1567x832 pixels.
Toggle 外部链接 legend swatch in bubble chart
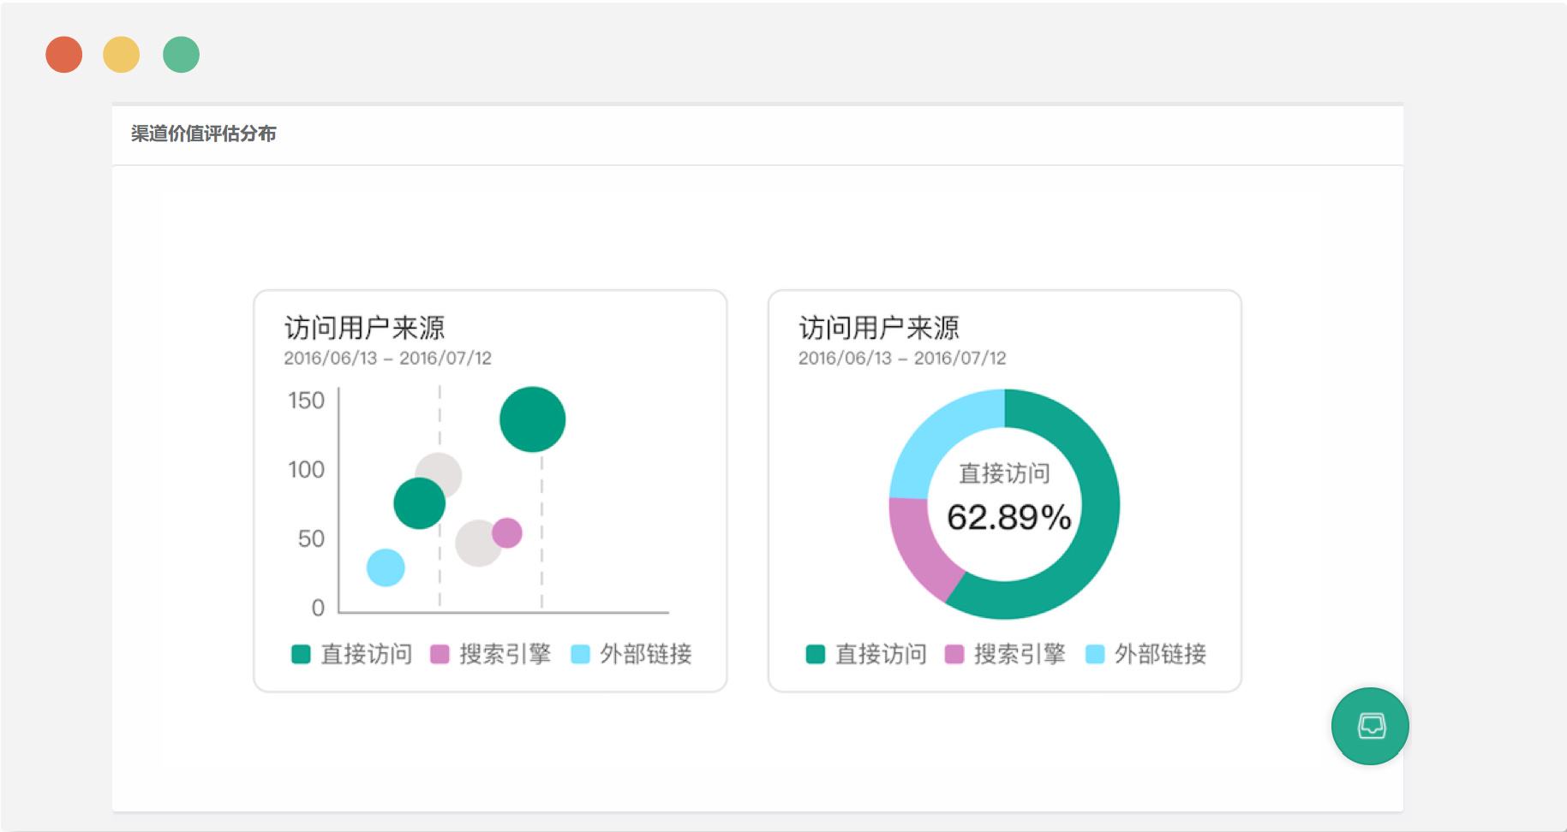581,655
